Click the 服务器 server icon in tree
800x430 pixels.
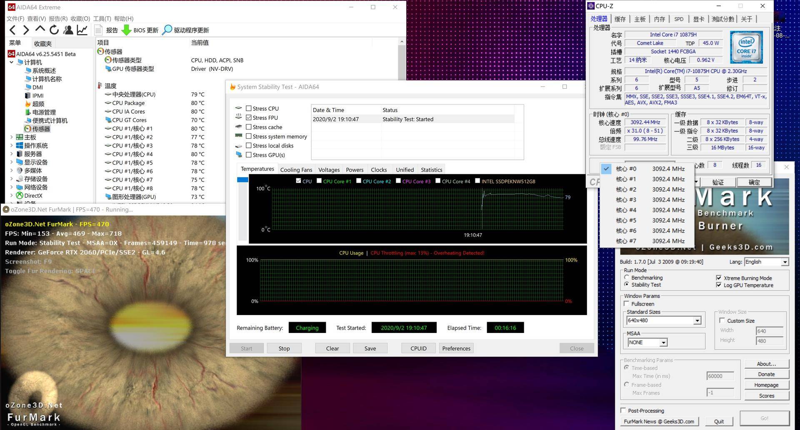point(20,154)
